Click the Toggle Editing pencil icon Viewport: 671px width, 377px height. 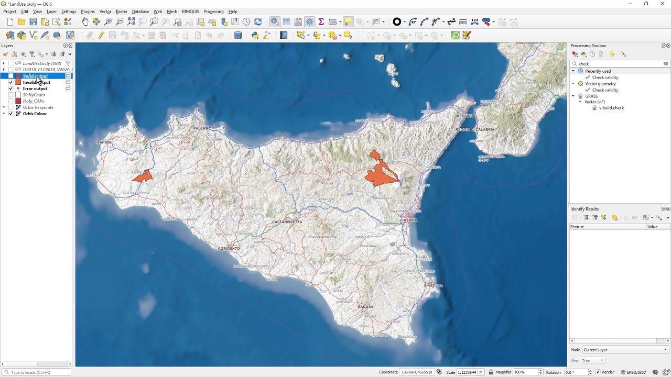pyautogui.click(x=101, y=36)
